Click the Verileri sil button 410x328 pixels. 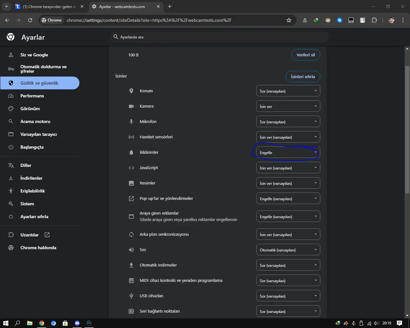pos(306,55)
